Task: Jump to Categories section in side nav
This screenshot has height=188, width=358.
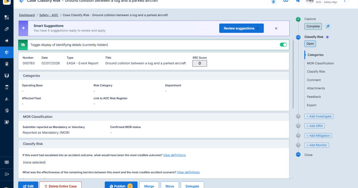Action: tap(315, 55)
